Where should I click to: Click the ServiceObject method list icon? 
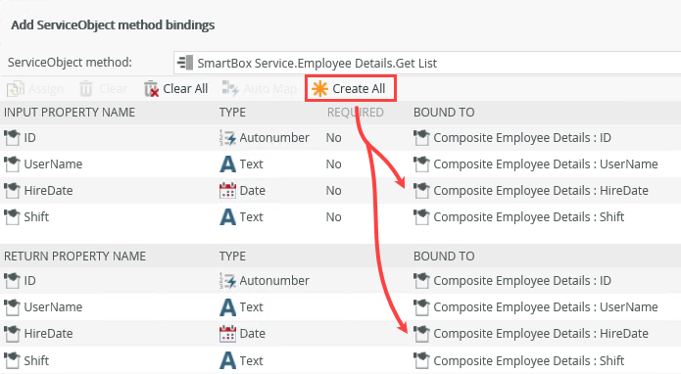[185, 63]
